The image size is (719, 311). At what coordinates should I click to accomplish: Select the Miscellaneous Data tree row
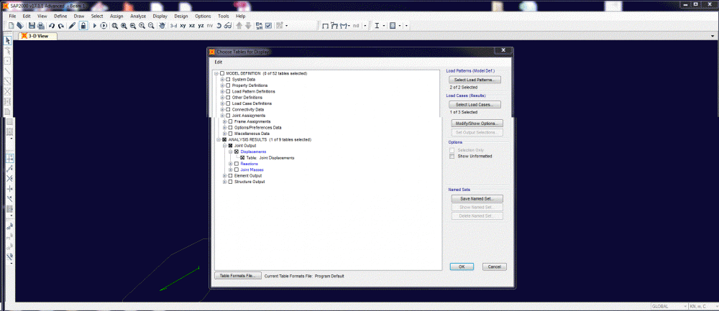(x=252, y=134)
